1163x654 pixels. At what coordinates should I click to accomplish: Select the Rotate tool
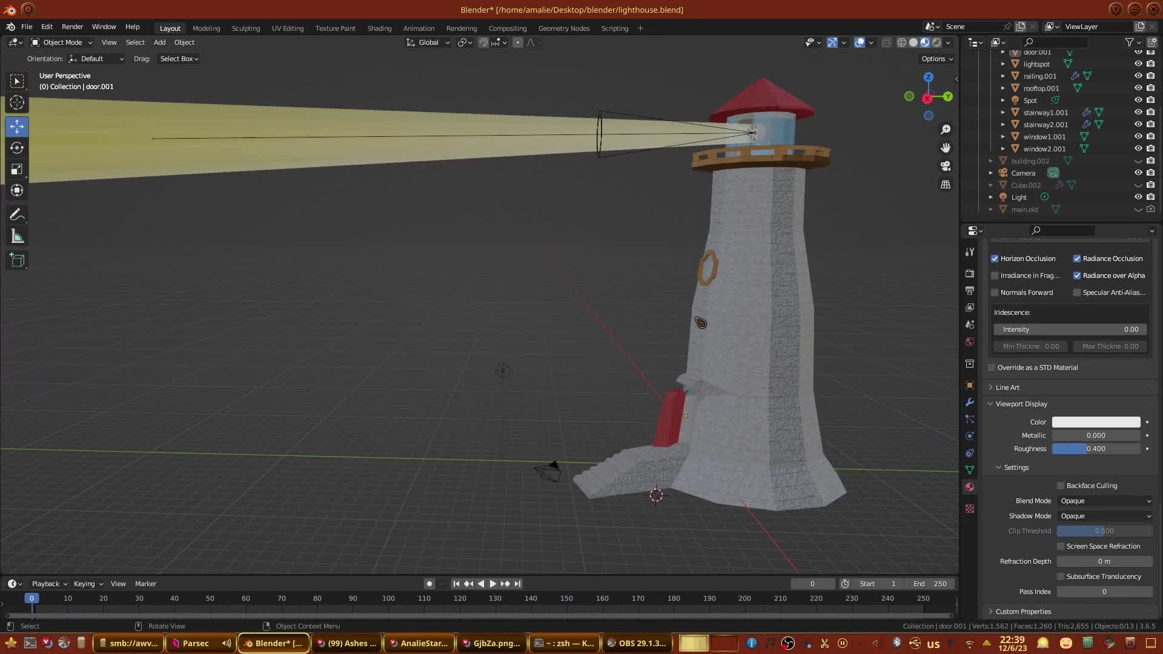17,148
